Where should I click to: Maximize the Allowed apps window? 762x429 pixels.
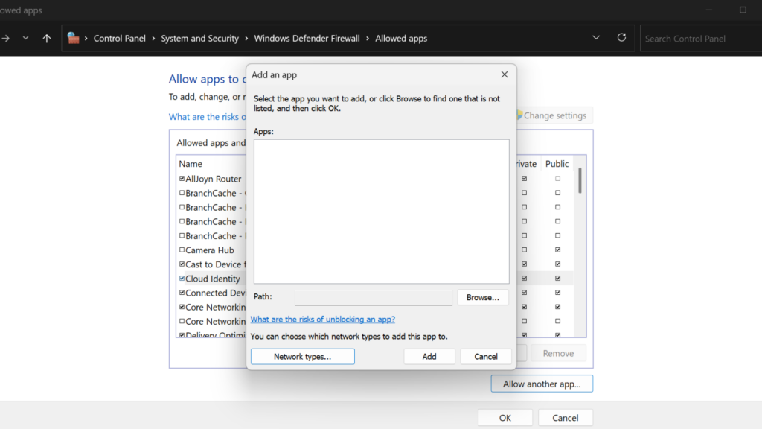pos(743,10)
